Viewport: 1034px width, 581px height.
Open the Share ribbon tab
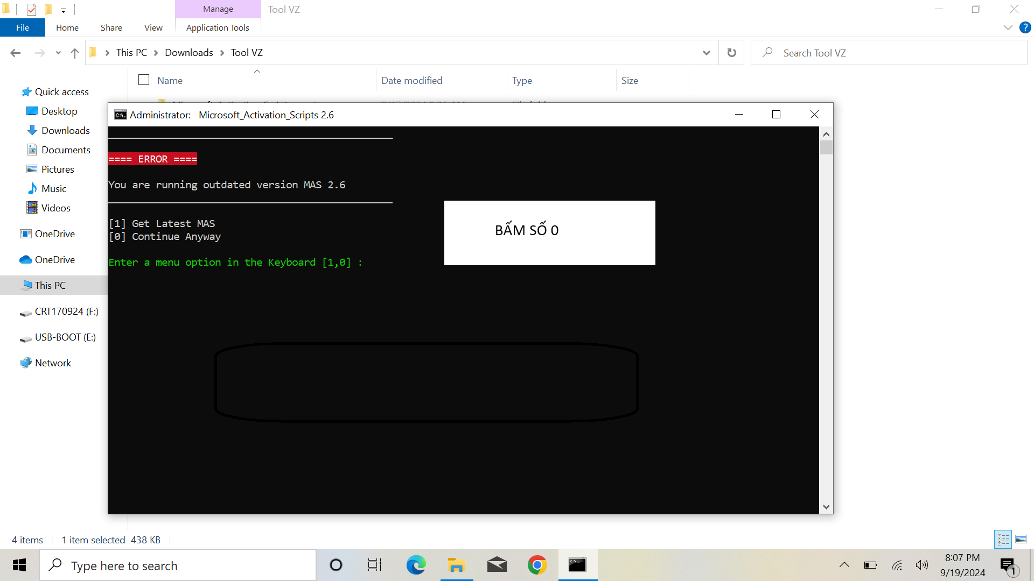click(111, 27)
